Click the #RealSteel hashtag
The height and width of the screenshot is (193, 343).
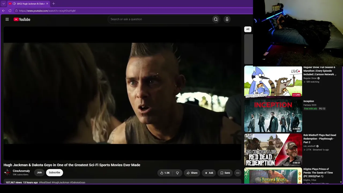pos(45,183)
